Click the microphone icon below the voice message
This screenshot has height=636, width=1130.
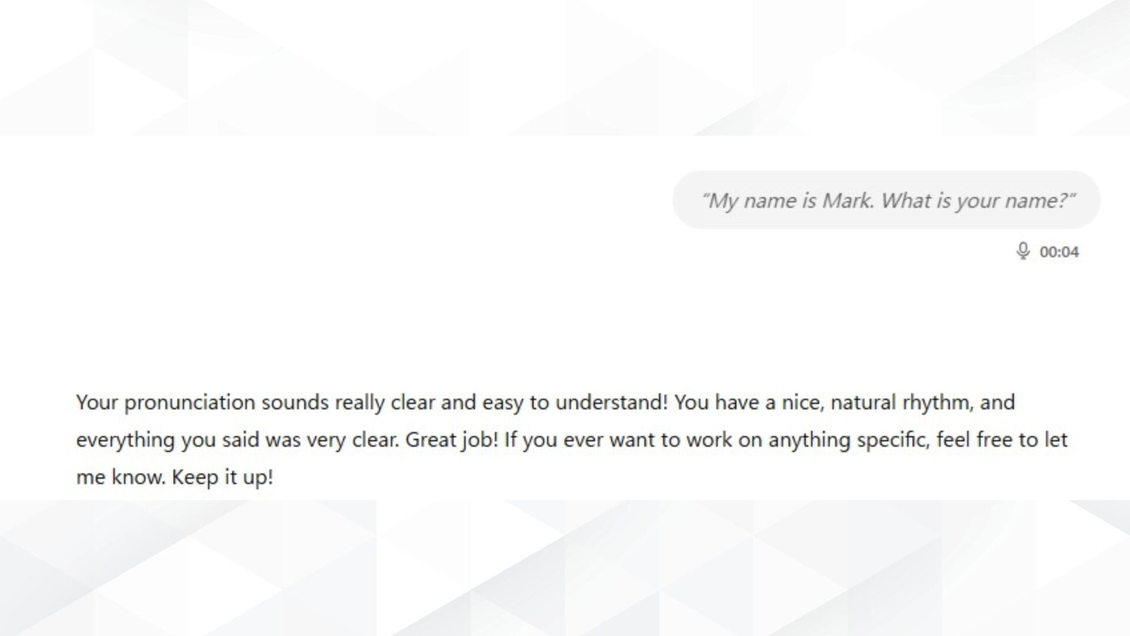(x=1023, y=251)
